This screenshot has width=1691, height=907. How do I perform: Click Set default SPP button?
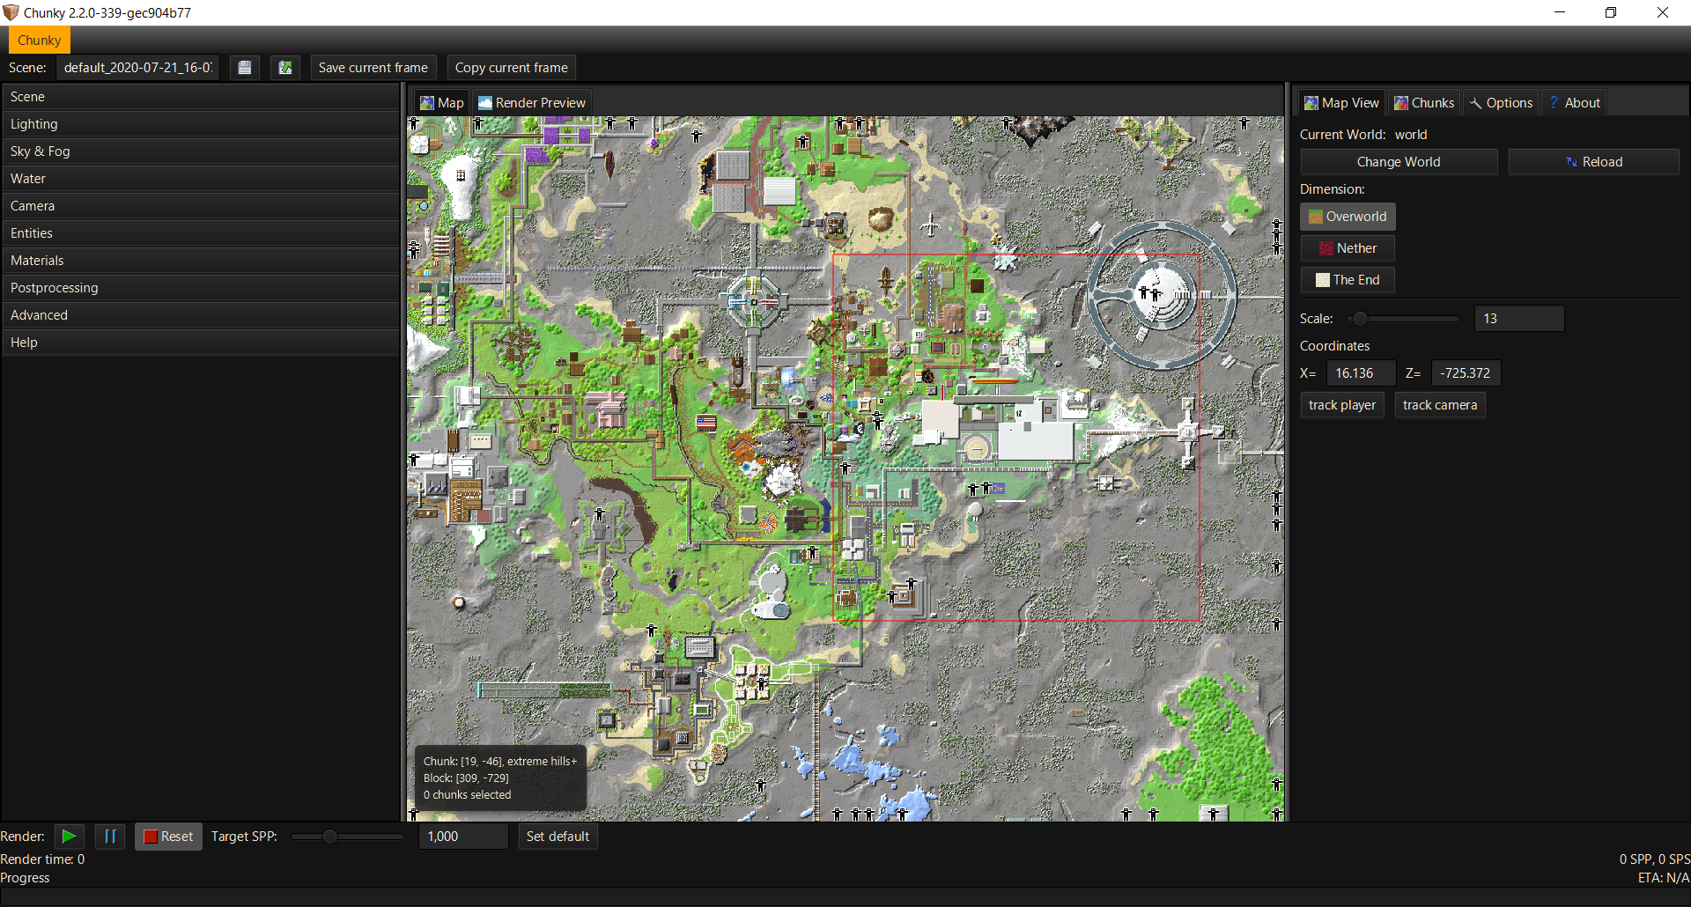[x=558, y=837]
